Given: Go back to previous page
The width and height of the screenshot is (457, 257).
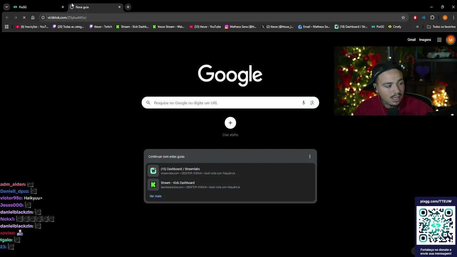Looking at the screenshot, I should (7, 17).
